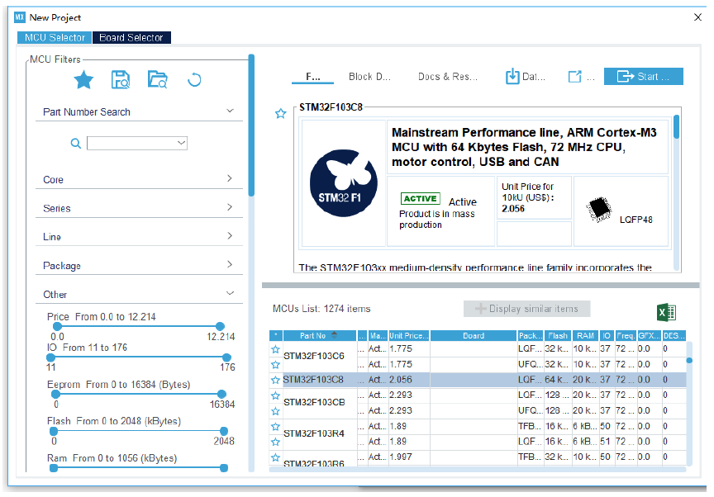
Task: Favorite the STM32F103C8 detail star
Action: pyautogui.click(x=280, y=113)
